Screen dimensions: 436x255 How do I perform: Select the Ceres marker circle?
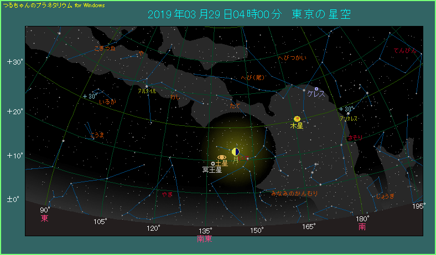coord(316,88)
